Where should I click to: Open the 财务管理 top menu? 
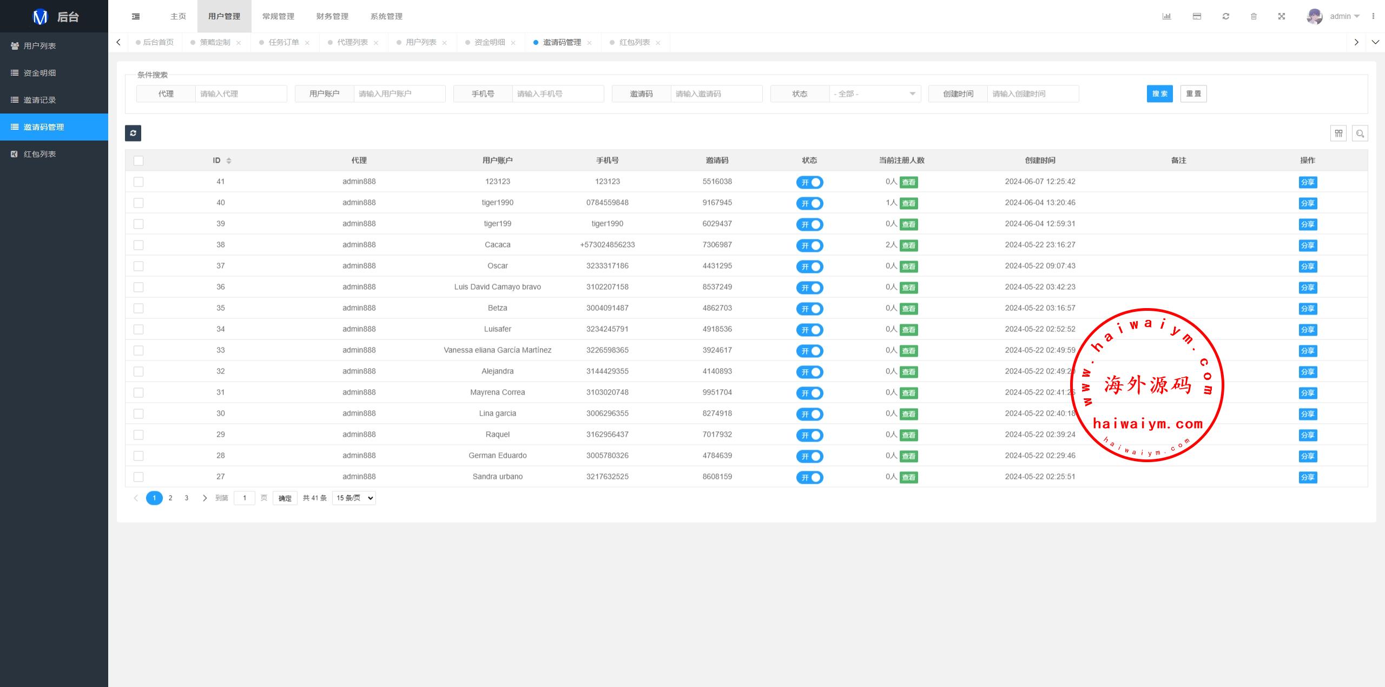[332, 16]
